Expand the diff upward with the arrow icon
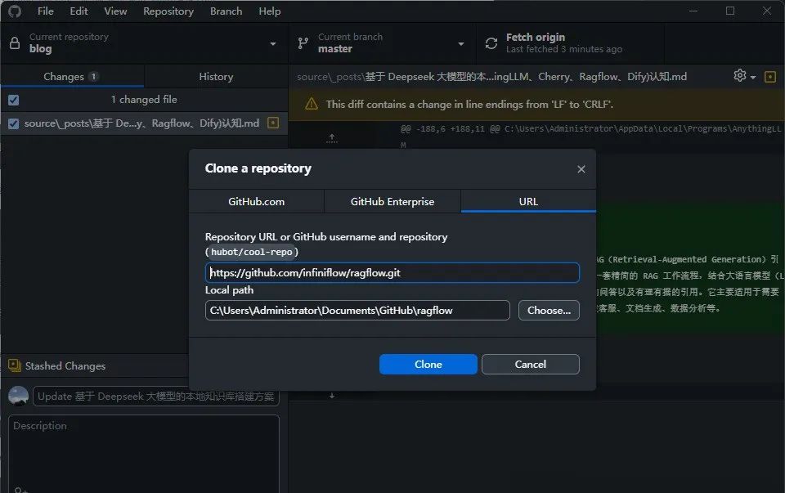 331,137
